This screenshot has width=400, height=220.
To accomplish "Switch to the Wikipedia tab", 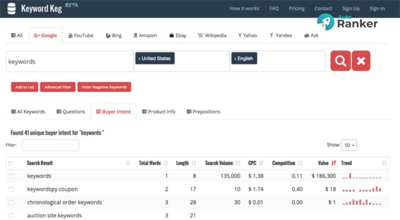I will pos(212,36).
